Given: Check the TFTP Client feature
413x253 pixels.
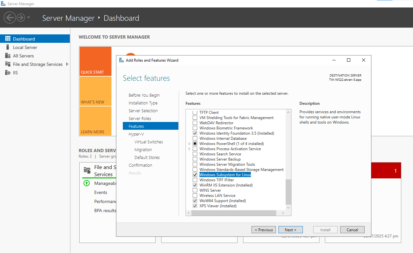Looking at the screenshot, I should pyautogui.click(x=195, y=113).
